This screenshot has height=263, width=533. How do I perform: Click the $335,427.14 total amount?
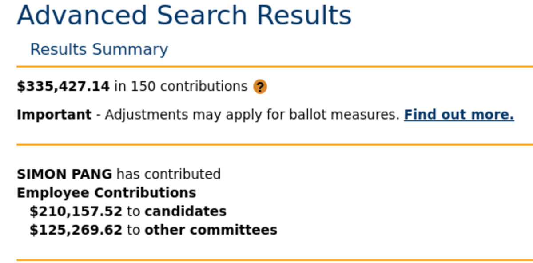tap(63, 86)
